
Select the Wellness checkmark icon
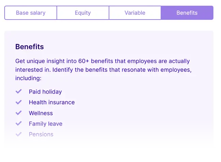pyautogui.click(x=19, y=113)
